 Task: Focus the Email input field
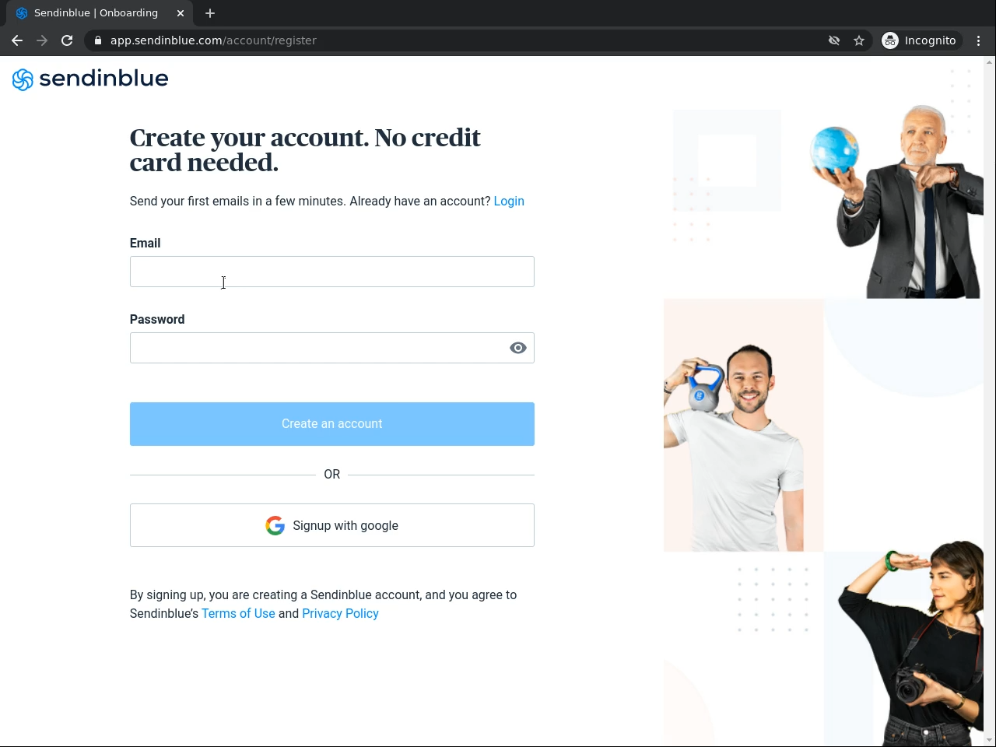[332, 272]
